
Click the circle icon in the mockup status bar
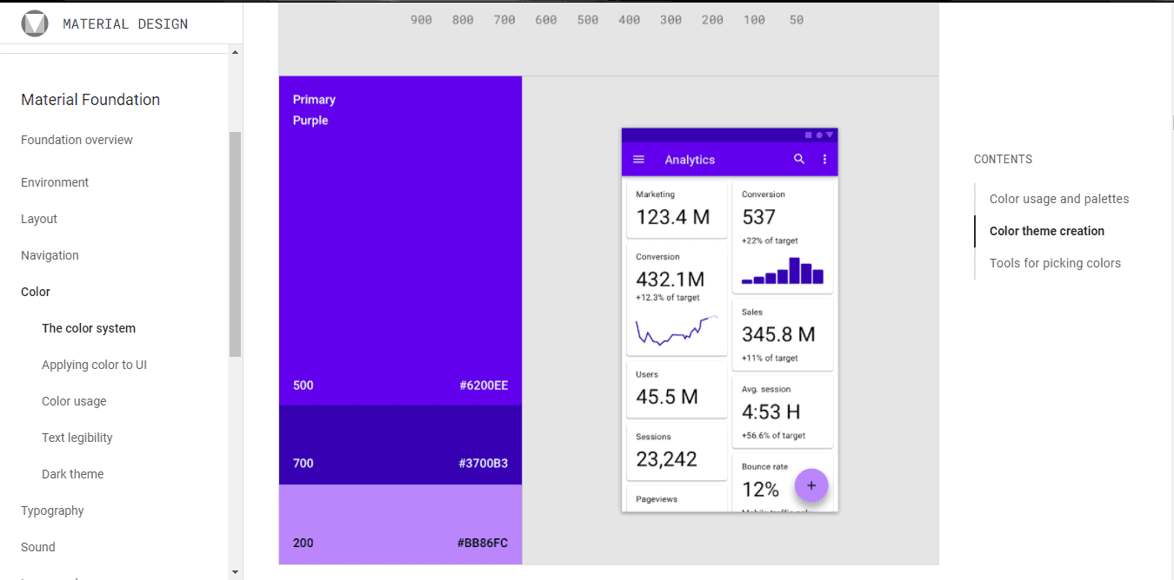818,135
